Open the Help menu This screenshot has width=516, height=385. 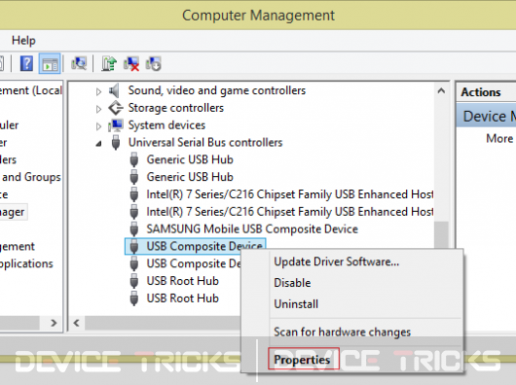tap(23, 41)
